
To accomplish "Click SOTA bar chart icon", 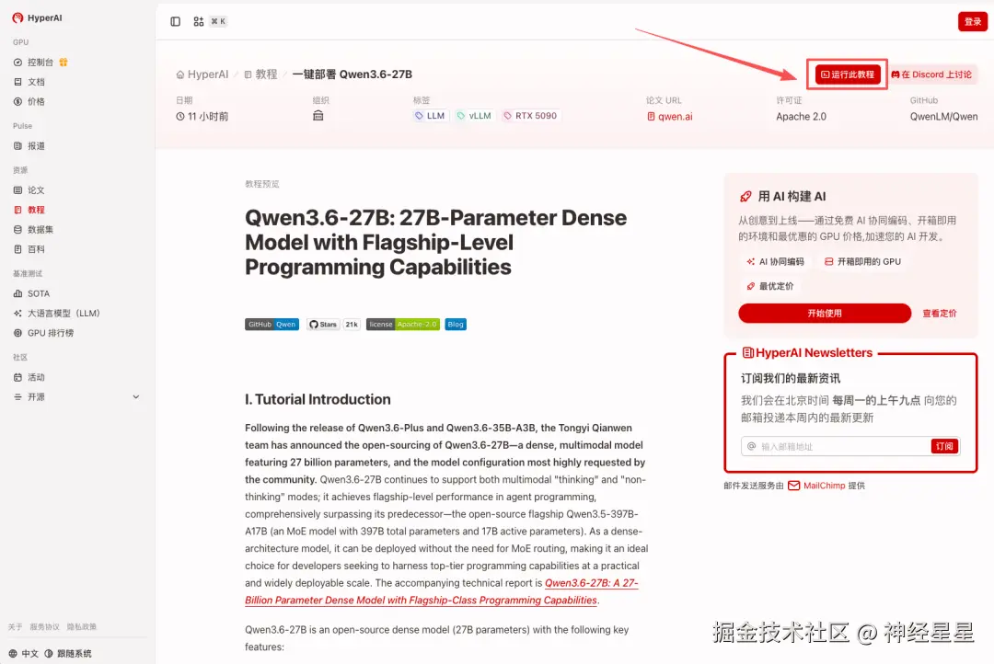I will tap(17, 293).
